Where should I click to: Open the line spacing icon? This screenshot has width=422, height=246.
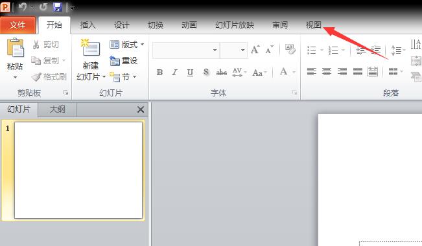coord(396,50)
